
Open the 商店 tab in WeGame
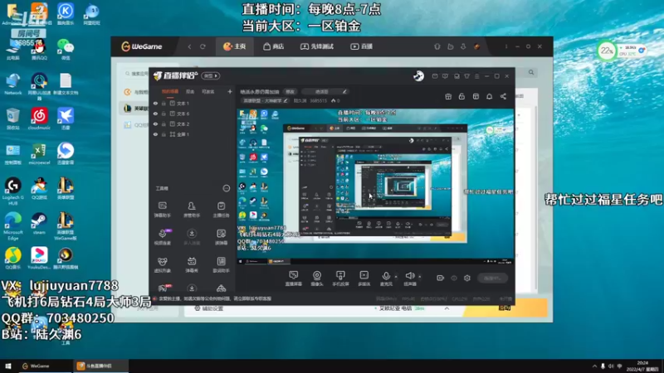[x=273, y=46]
